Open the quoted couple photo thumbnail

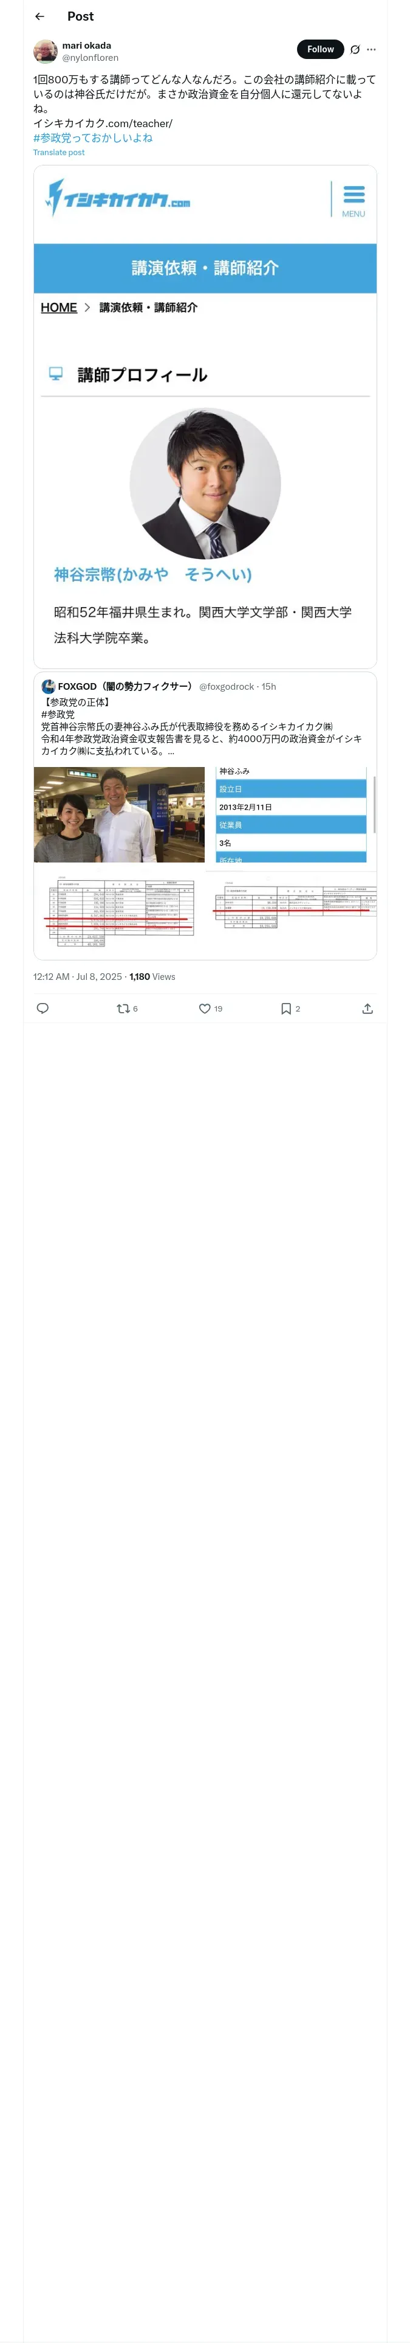(x=119, y=814)
